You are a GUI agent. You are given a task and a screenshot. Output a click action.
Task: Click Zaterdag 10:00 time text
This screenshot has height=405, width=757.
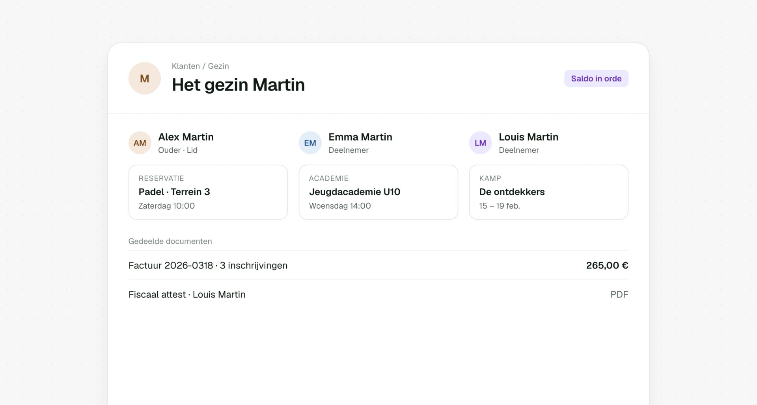click(166, 206)
